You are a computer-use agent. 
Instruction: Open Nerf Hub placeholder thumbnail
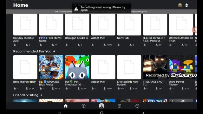tap(129, 25)
